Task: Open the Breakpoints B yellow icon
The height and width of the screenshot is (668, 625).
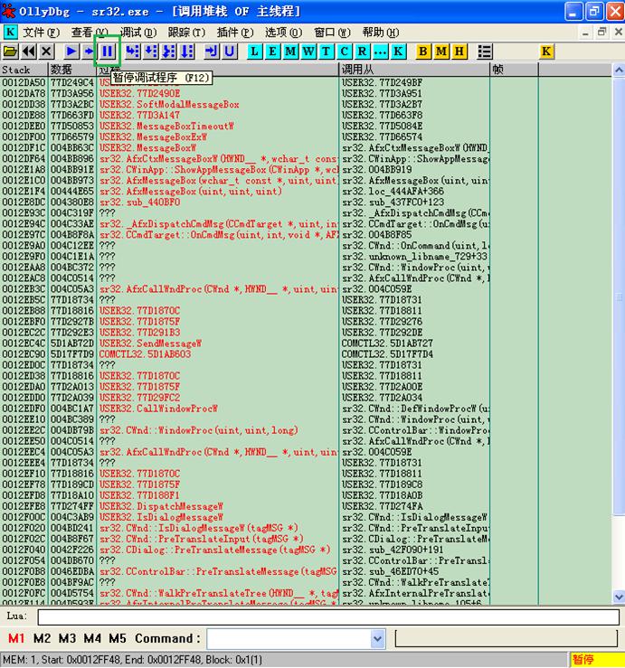Action: pyautogui.click(x=423, y=52)
